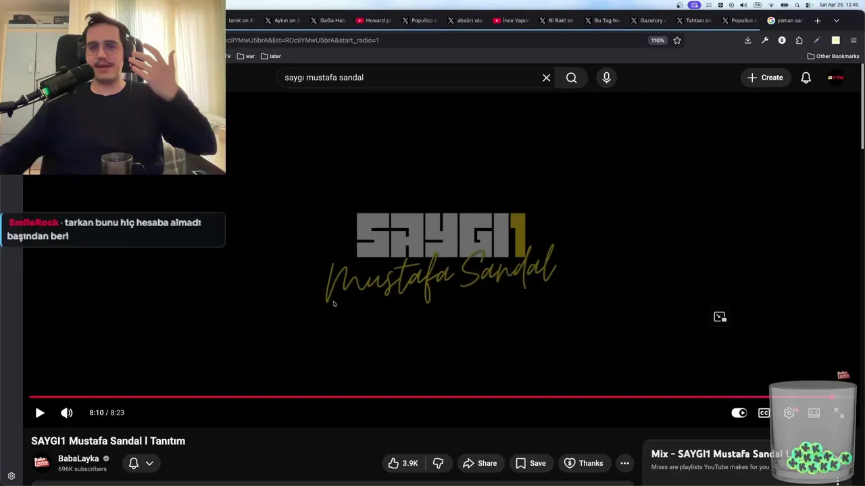Save the video to a playlist
Screen dimensions: 865x486
[x=530, y=463]
